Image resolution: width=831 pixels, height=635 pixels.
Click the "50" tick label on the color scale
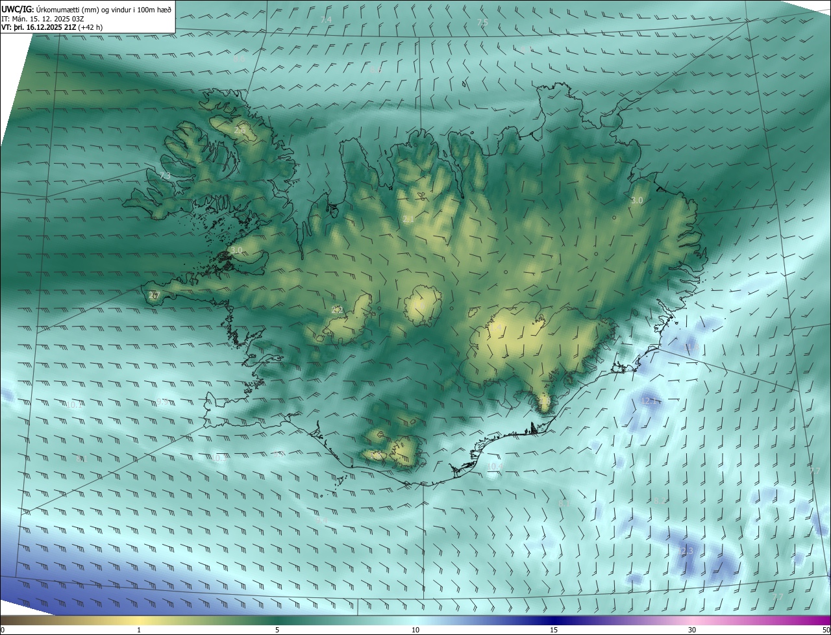[x=826, y=630]
